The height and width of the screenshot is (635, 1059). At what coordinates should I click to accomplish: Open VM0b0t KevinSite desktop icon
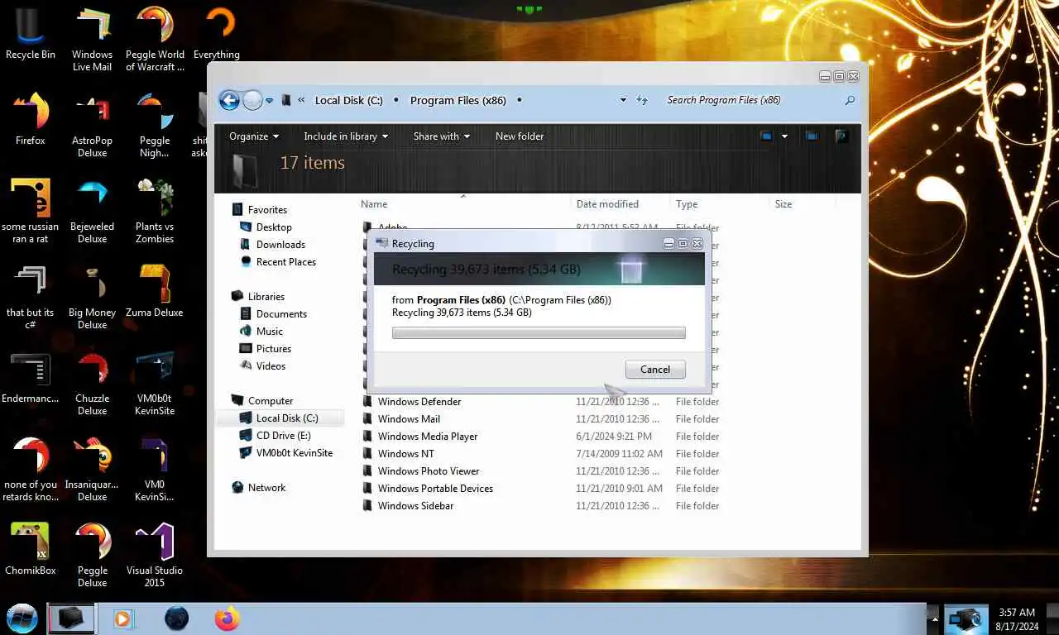coord(155,384)
